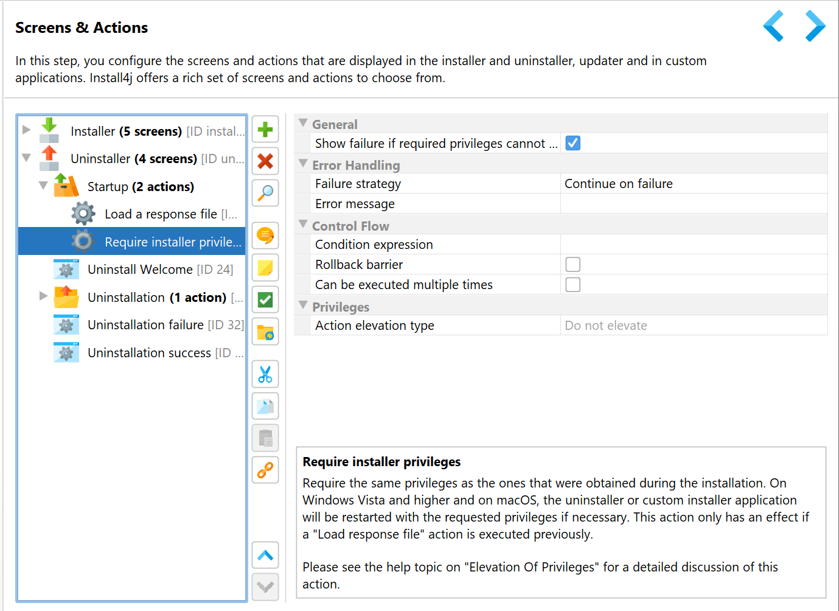Enable the Rollback barrier checkbox
Screen dimensions: 839x611
pos(573,264)
